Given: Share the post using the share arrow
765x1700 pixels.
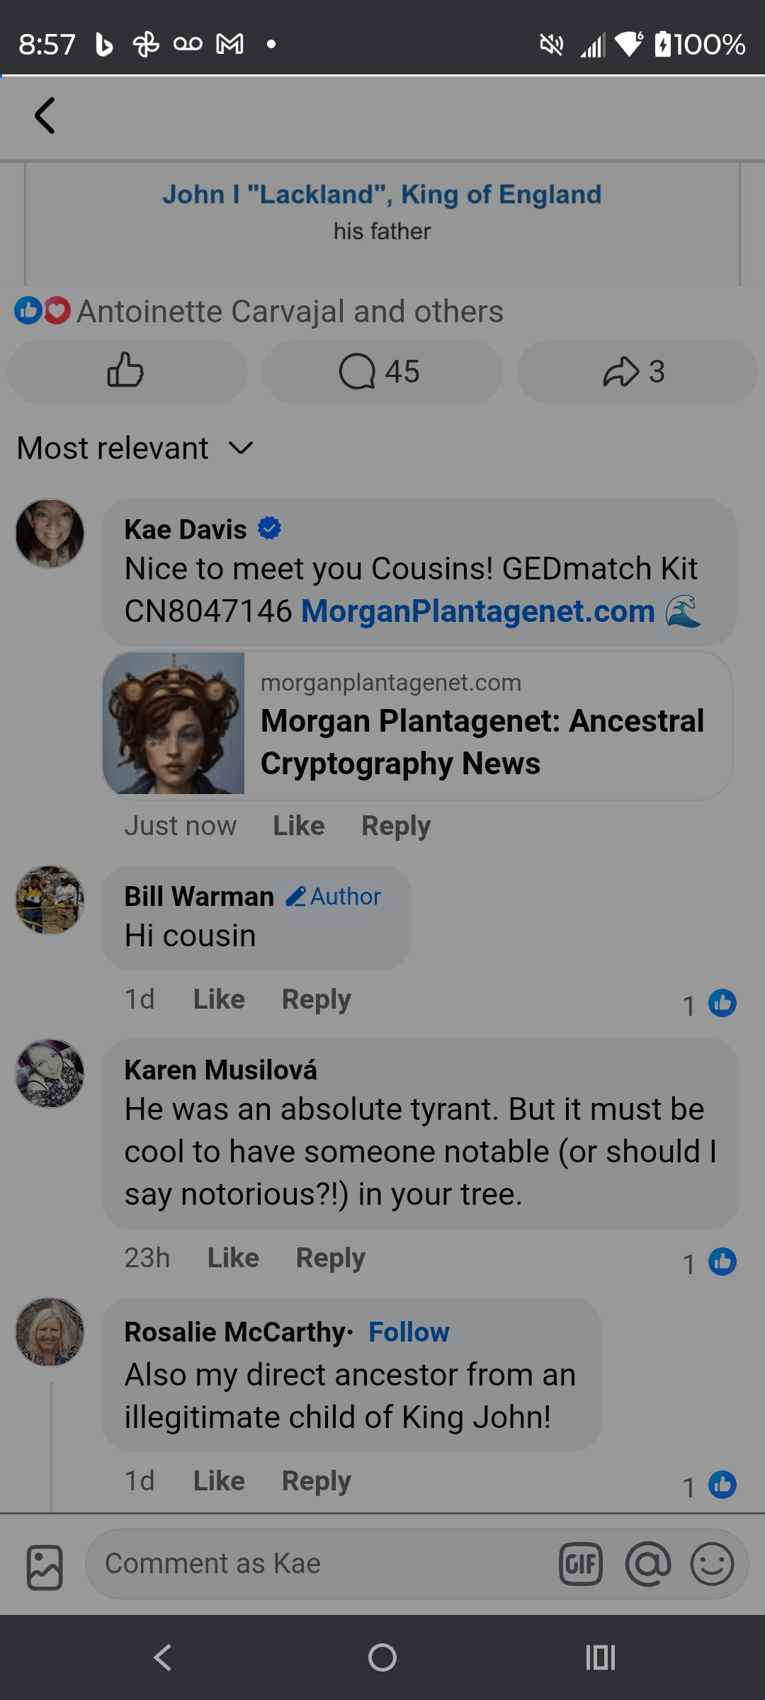Looking at the screenshot, I should click(x=635, y=371).
